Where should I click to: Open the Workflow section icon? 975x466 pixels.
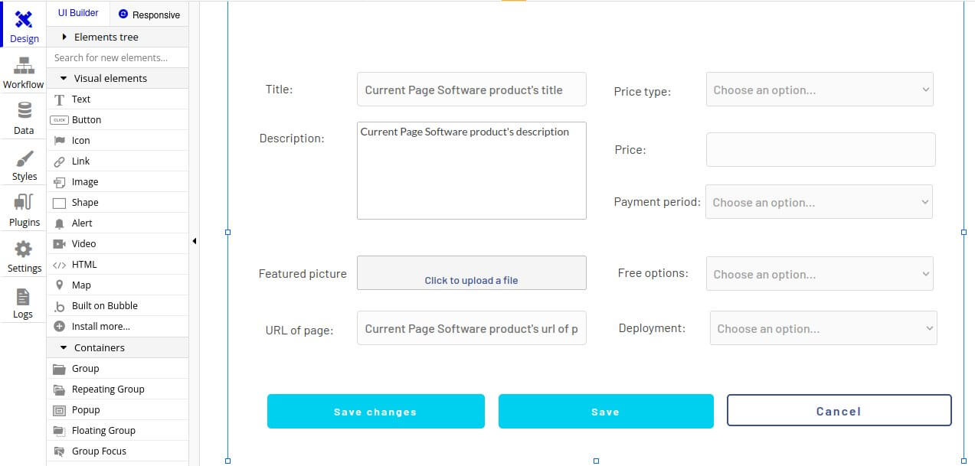point(24,66)
